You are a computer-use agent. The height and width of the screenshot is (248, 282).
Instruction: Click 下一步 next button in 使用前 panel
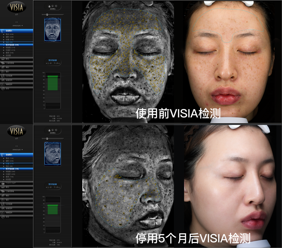[x=56, y=63]
